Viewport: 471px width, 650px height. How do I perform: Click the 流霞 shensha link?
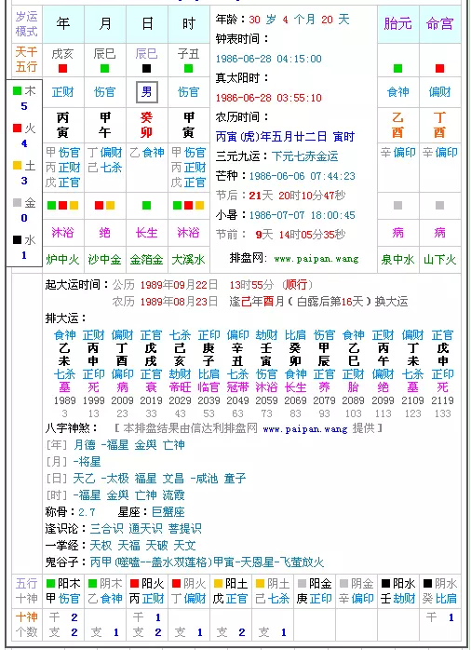click(173, 495)
